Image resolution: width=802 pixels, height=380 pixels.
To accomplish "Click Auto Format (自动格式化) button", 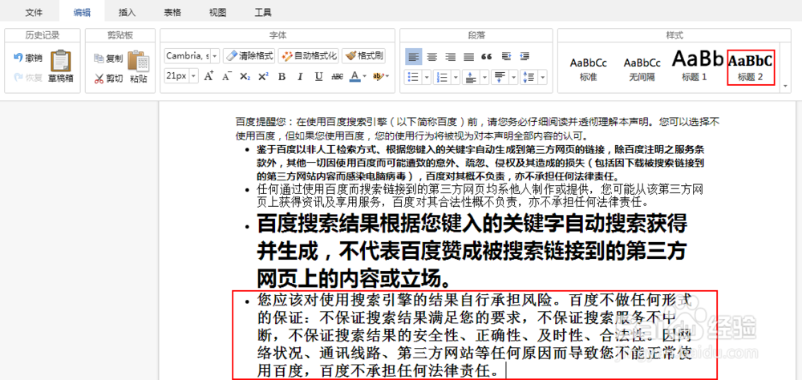I will tap(309, 55).
